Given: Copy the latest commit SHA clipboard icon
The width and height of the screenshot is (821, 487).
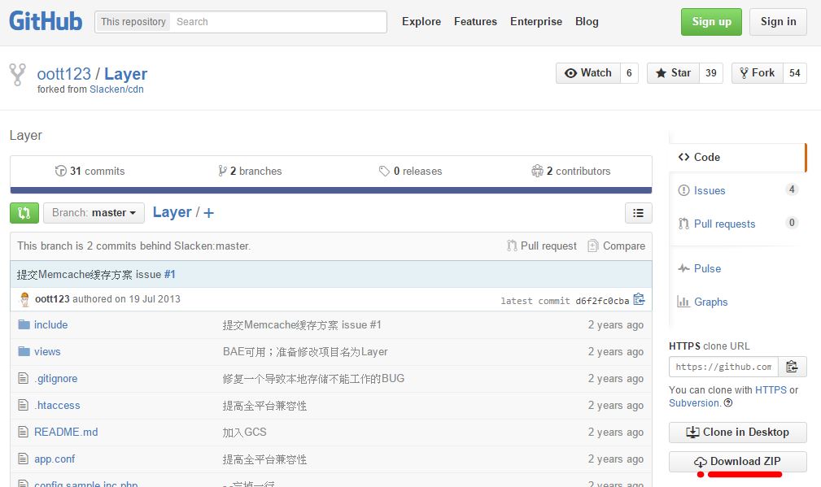Looking at the screenshot, I should point(639,299).
